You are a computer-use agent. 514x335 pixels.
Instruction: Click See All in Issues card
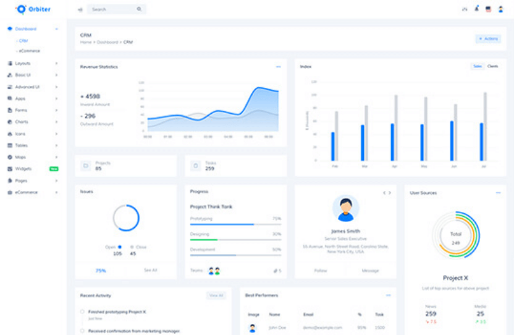pyautogui.click(x=151, y=270)
